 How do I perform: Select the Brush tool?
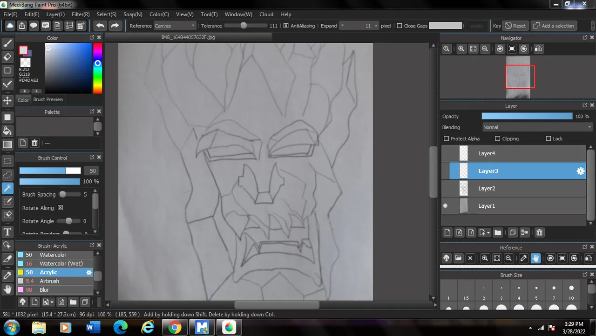tap(7, 43)
